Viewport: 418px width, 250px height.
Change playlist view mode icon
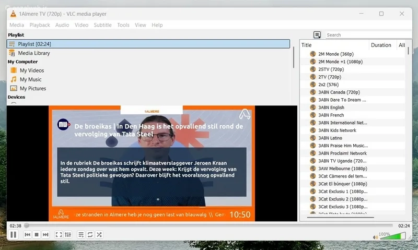(317, 34)
